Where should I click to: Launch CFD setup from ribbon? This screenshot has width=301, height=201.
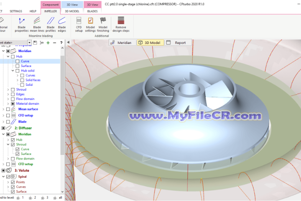[79, 23]
